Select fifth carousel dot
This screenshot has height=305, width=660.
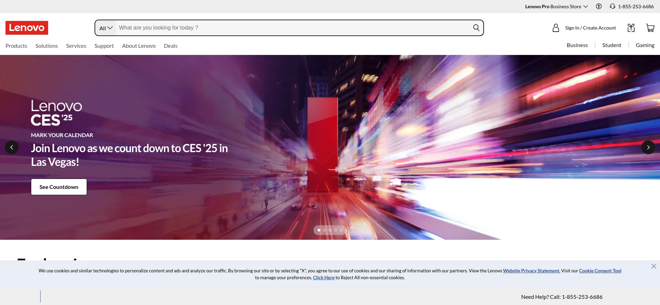click(x=341, y=230)
